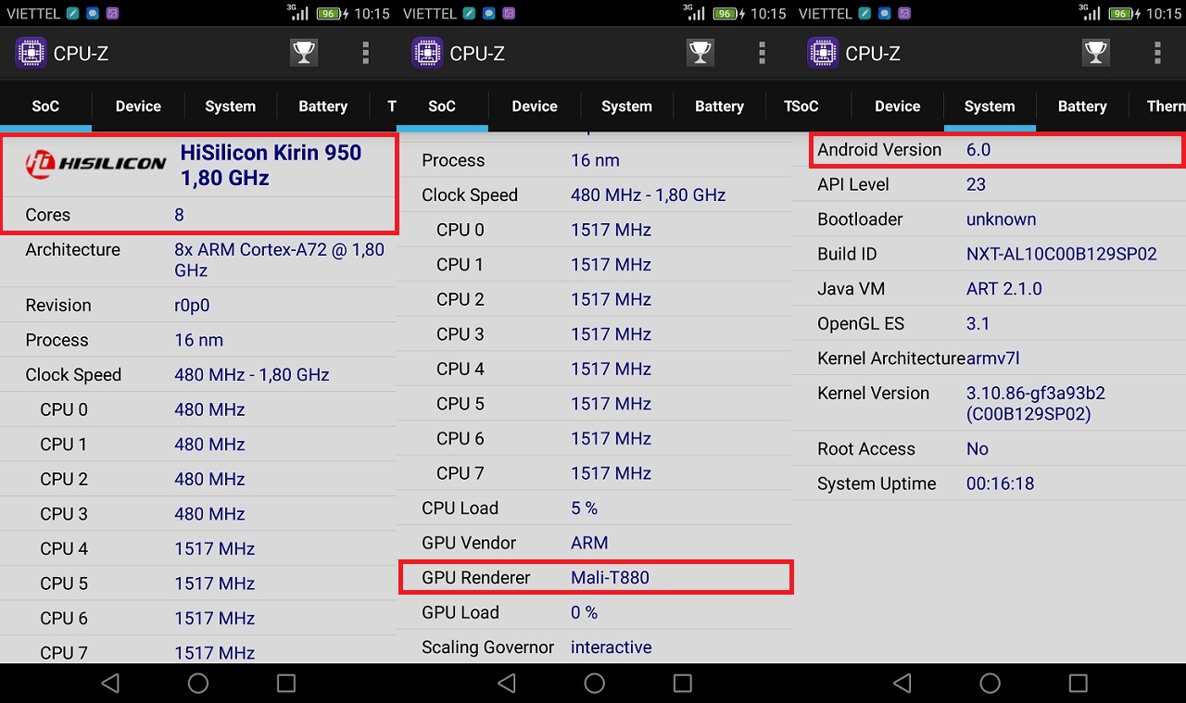The height and width of the screenshot is (703, 1186).
Task: Tap 3G signal bars on right phone status bar
Action: [x=1089, y=12]
